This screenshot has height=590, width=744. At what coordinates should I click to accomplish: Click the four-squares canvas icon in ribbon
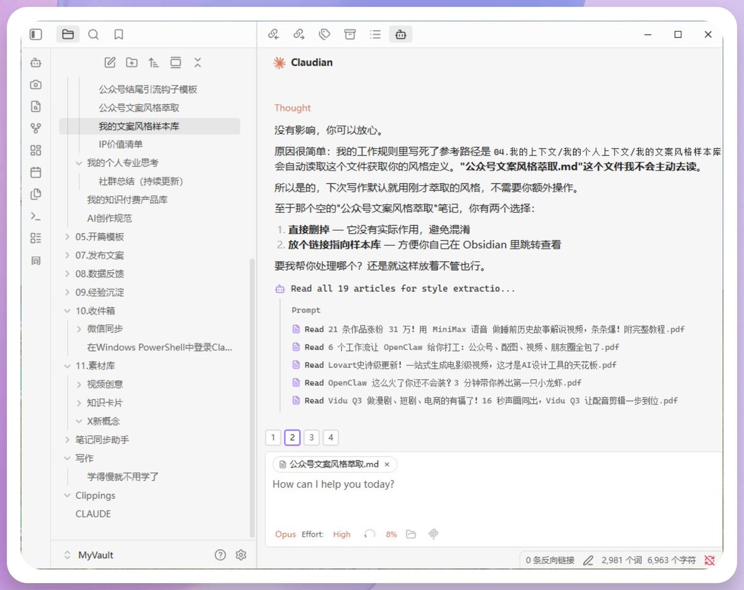coord(36,150)
